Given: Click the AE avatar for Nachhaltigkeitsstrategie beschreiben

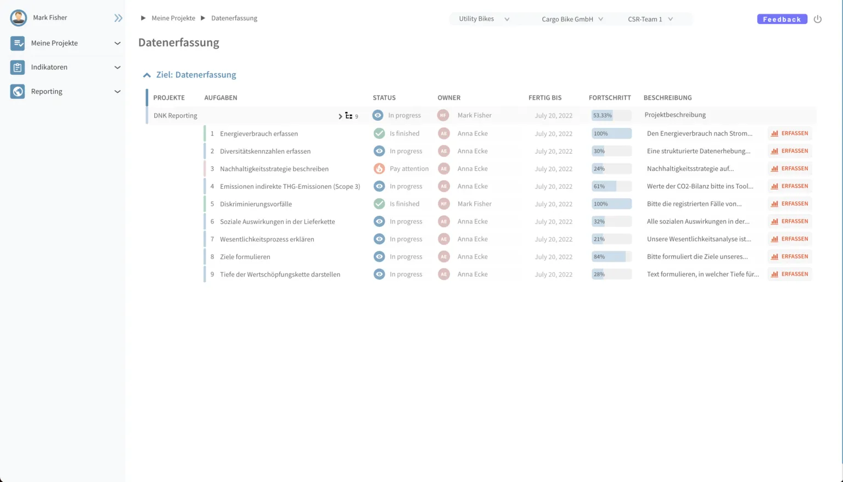Looking at the screenshot, I should pos(444,169).
